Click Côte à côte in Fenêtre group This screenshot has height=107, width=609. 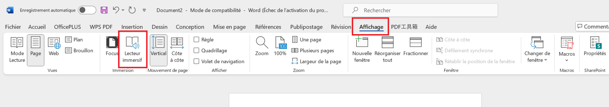click(453, 39)
